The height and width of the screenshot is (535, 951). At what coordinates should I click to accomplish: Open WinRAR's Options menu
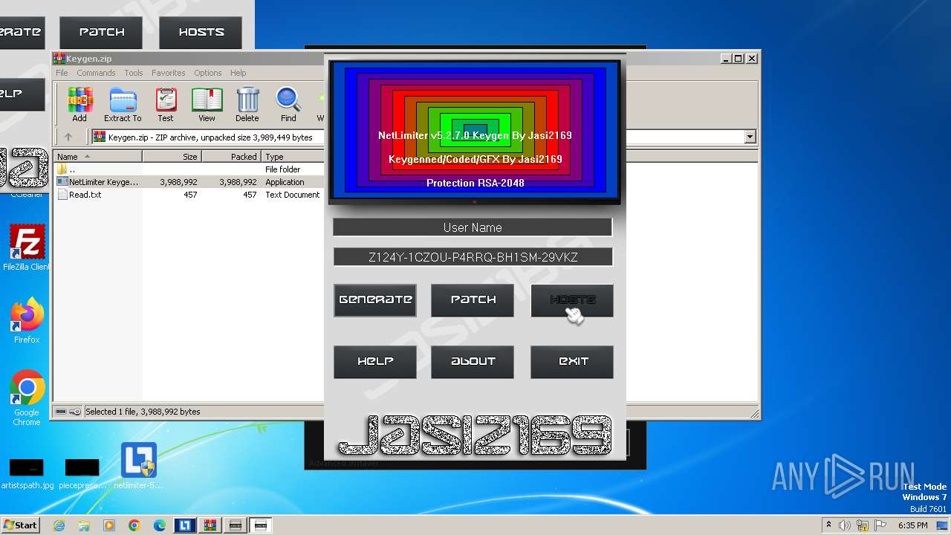pos(208,73)
